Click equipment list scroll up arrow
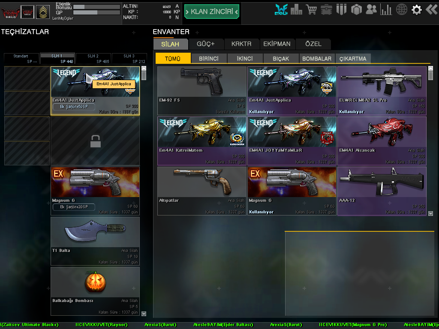 point(144,68)
